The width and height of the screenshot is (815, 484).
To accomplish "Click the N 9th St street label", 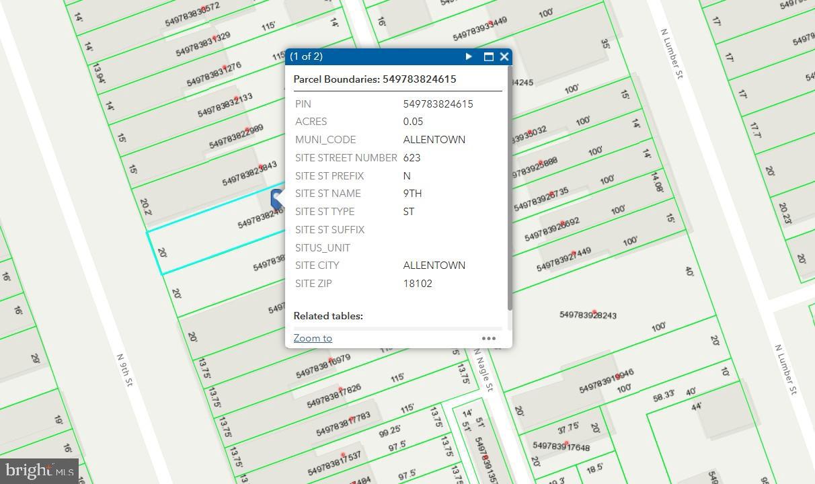I will [x=126, y=370].
